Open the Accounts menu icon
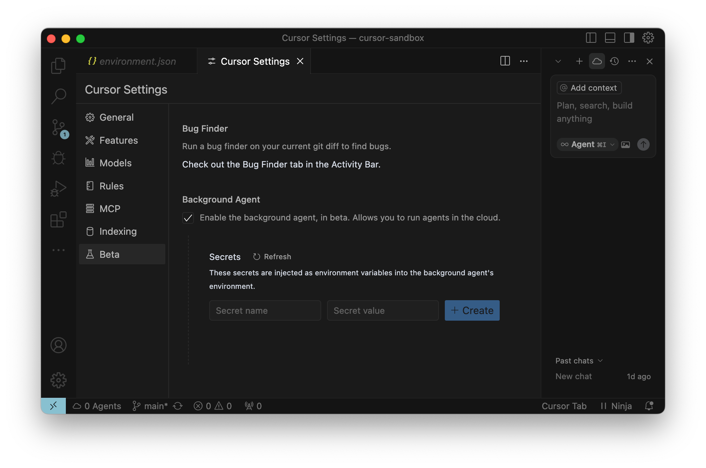Viewport: 706px width, 468px height. click(58, 345)
